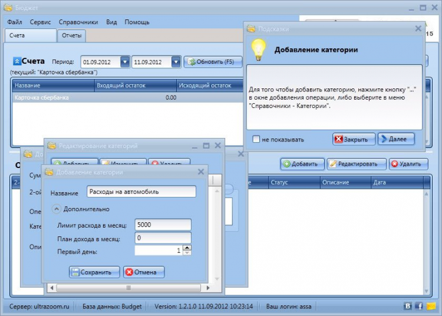Screen dimensions: 442x316
Task: Click Сохранить in add category dialog
Action: [94, 272]
